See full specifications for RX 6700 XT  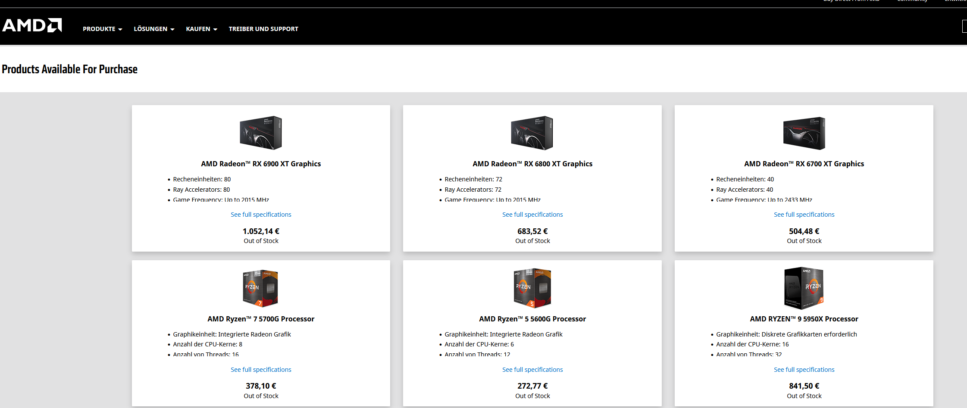pyautogui.click(x=804, y=215)
